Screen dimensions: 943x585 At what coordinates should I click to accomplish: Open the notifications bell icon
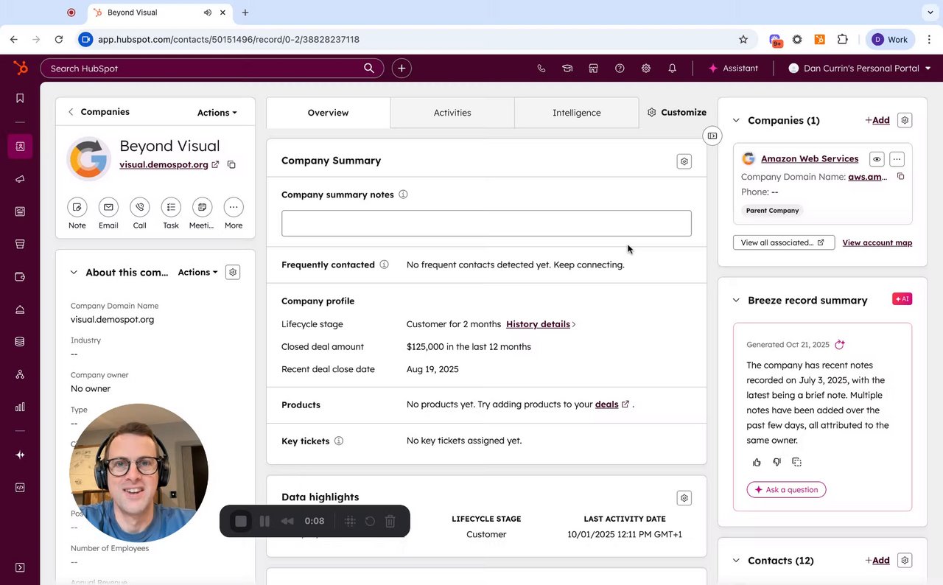click(x=672, y=68)
